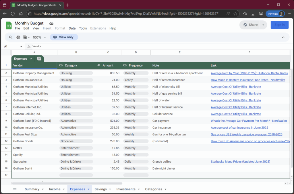Refresh the page with the reload icon

click(13, 13)
